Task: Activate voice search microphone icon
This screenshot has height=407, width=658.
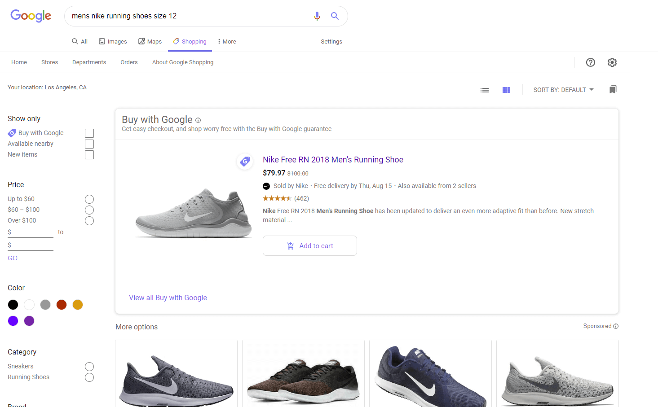Action: click(317, 16)
